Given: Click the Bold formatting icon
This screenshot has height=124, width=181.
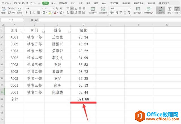Looking at the screenshot, I should pos(26,13).
